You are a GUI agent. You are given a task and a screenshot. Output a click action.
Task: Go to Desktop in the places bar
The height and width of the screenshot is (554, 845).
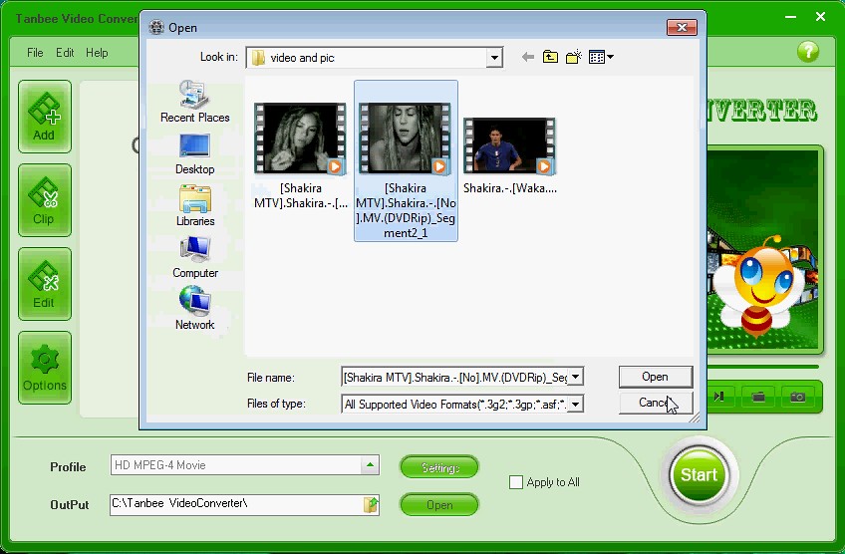(x=194, y=154)
